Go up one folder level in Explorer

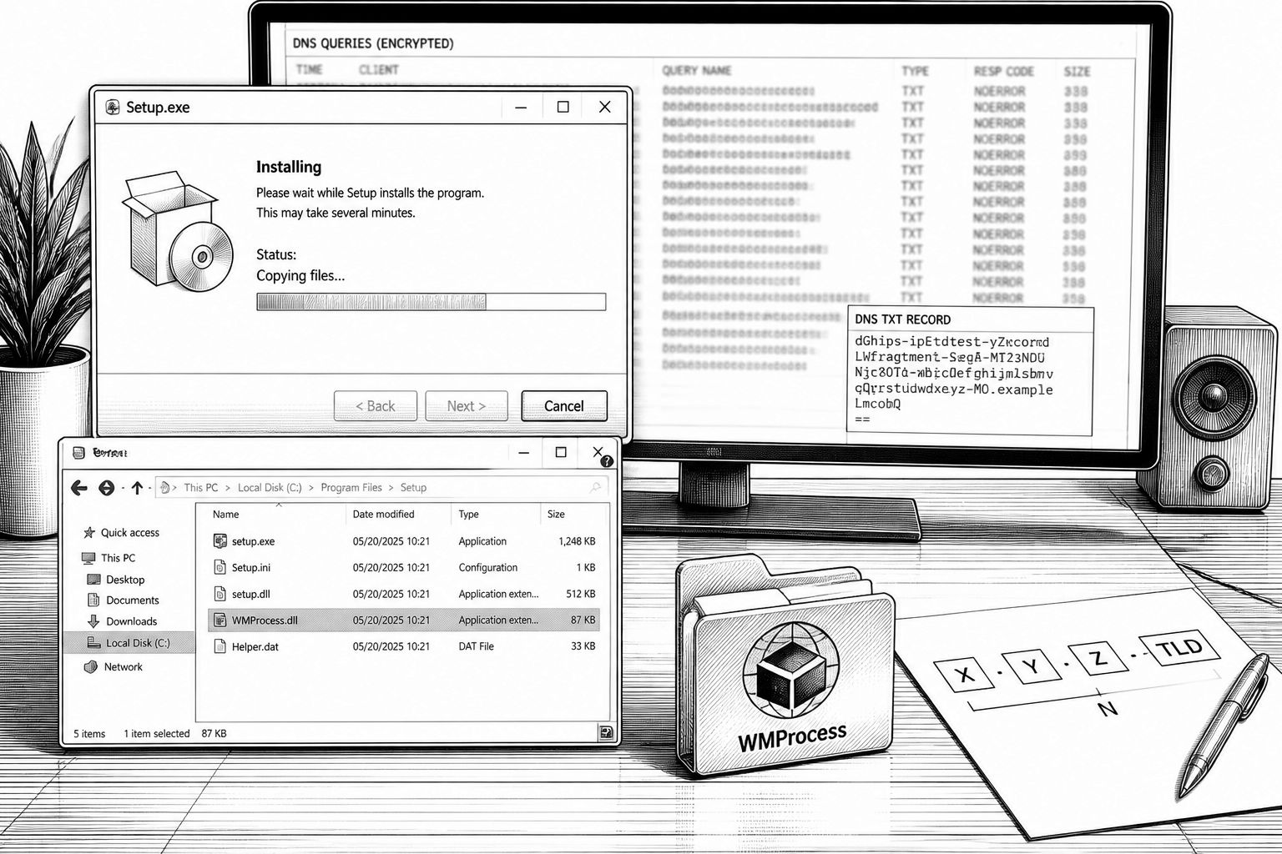(x=137, y=488)
